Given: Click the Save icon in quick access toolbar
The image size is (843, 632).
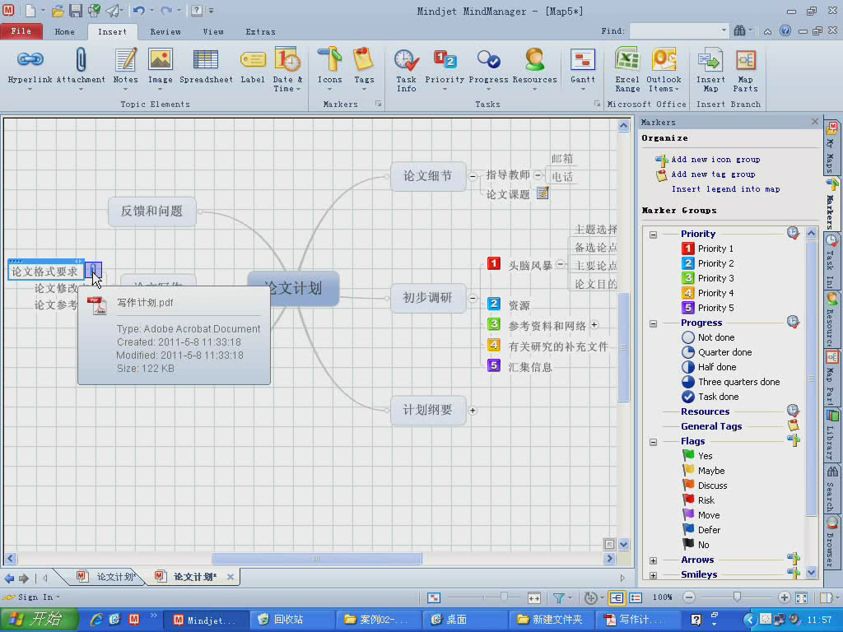Looking at the screenshot, I should coord(75,10).
